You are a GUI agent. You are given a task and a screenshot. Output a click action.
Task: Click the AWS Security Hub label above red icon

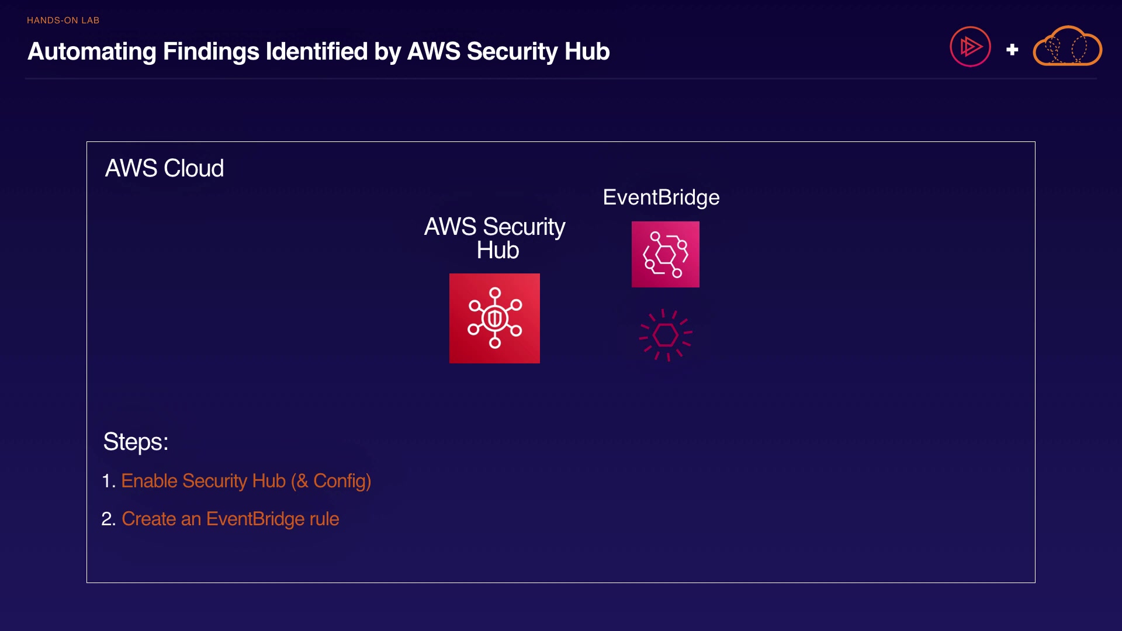click(x=494, y=227)
